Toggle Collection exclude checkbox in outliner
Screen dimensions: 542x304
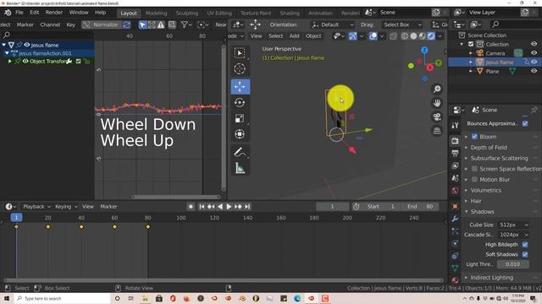point(471,44)
